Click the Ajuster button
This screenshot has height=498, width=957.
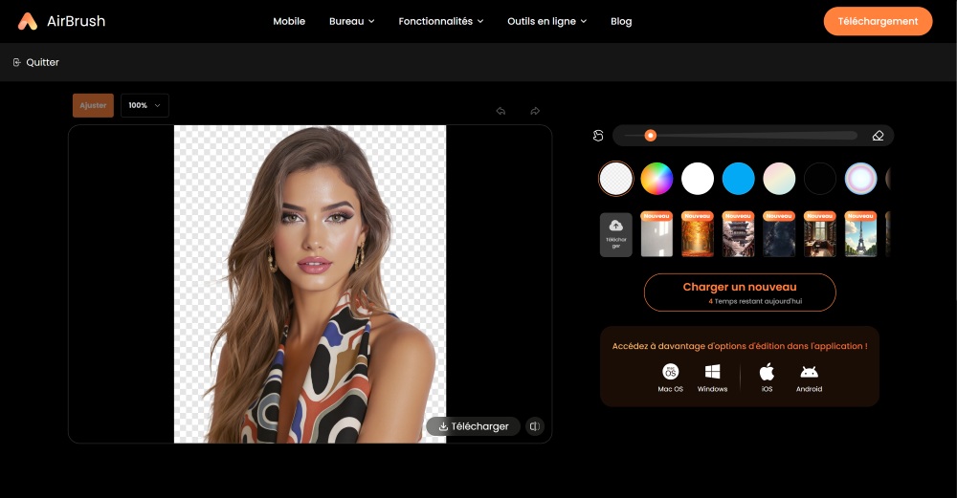click(x=93, y=105)
